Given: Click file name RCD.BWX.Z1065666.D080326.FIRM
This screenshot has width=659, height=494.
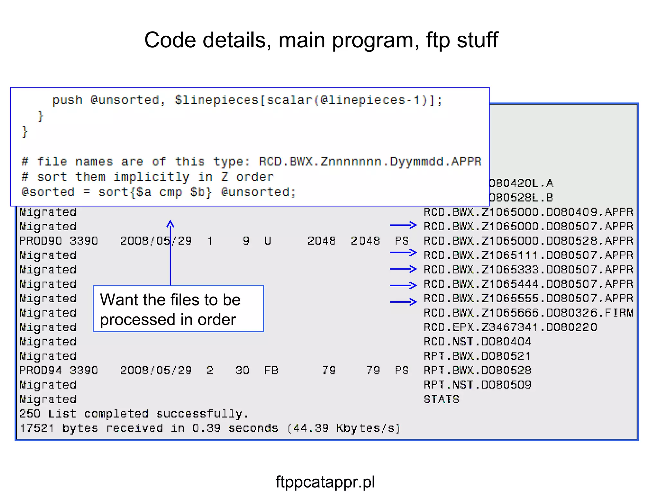Looking at the screenshot, I should [528, 313].
